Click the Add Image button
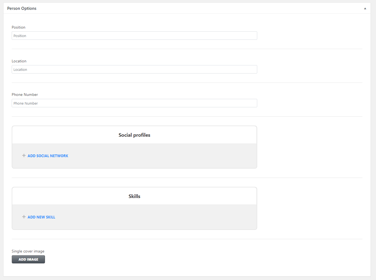The height and width of the screenshot is (280, 376). point(28,259)
